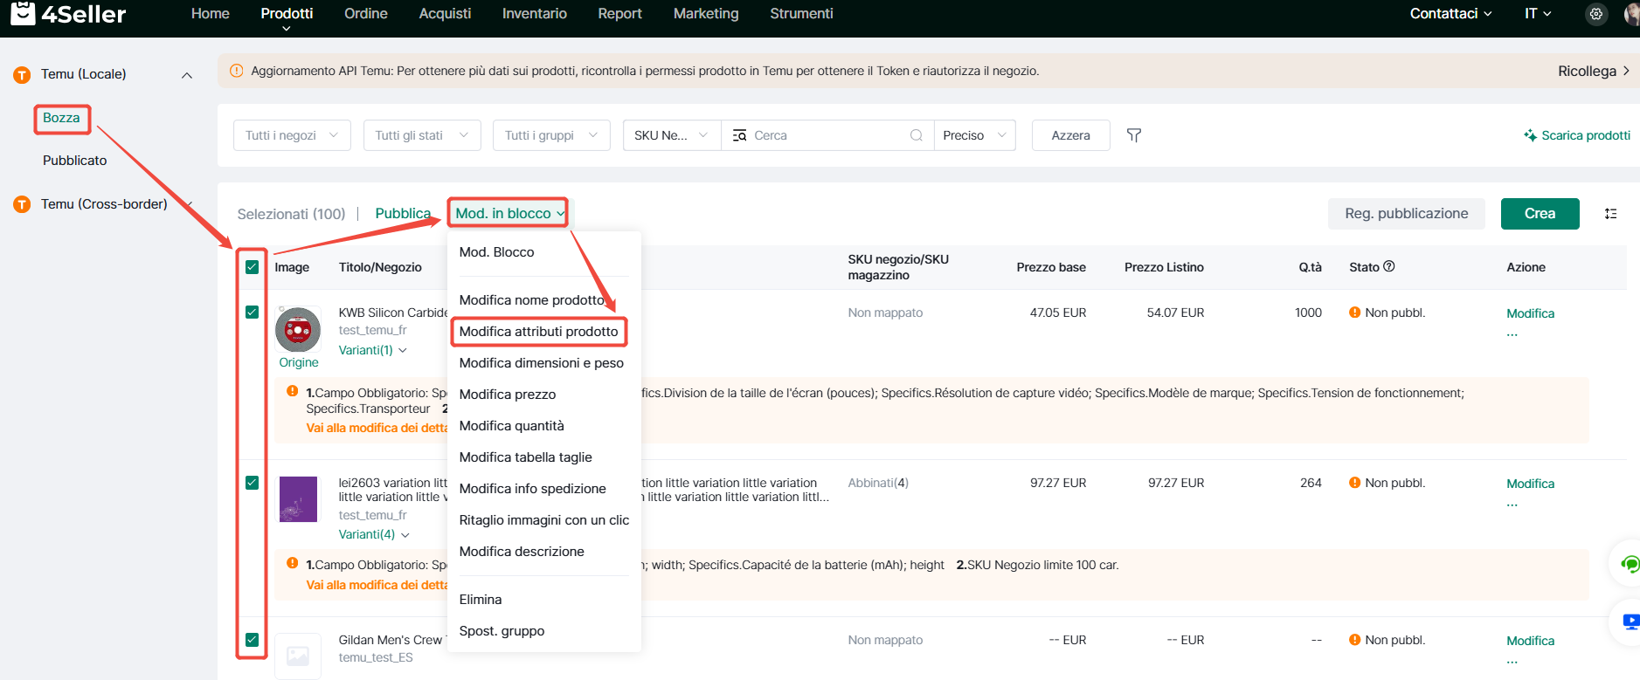This screenshot has height=680, width=1640.
Task: Toggle the Mod. in blocco dropdown
Action: [x=509, y=214]
